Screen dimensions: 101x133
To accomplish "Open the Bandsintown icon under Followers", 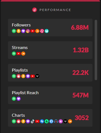I will [47, 31].
